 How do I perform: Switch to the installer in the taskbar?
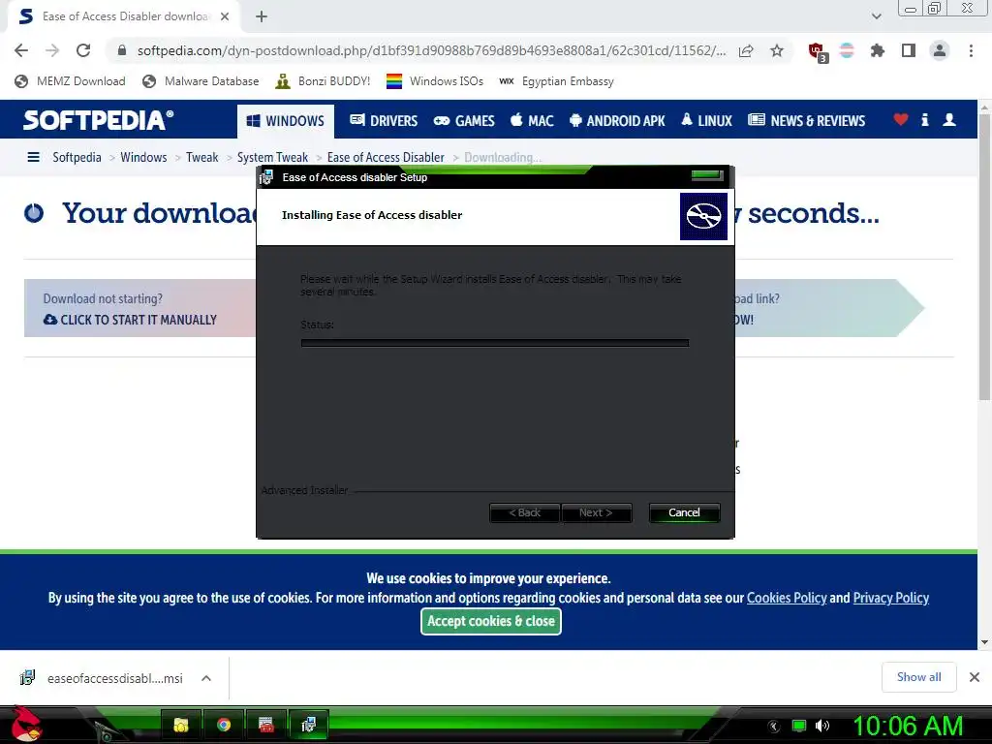pyautogui.click(x=309, y=725)
